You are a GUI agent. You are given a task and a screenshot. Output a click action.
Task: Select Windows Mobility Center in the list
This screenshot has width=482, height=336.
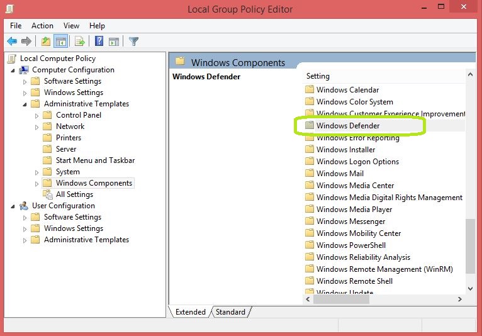[359, 233]
